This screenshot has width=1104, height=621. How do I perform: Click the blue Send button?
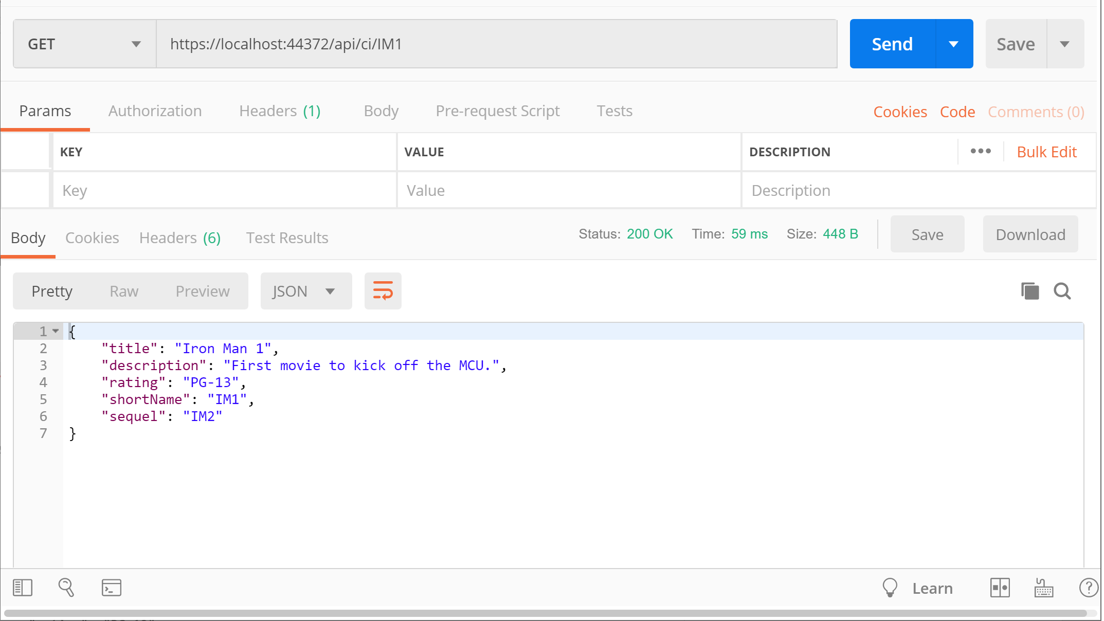click(893, 44)
